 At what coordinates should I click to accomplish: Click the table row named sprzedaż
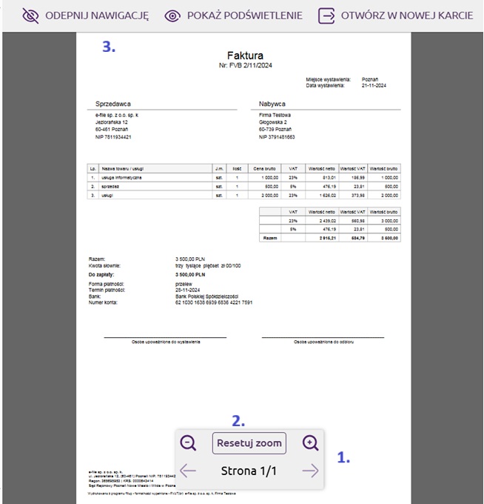point(244,187)
